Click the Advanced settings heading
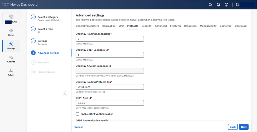 coord(90,15)
